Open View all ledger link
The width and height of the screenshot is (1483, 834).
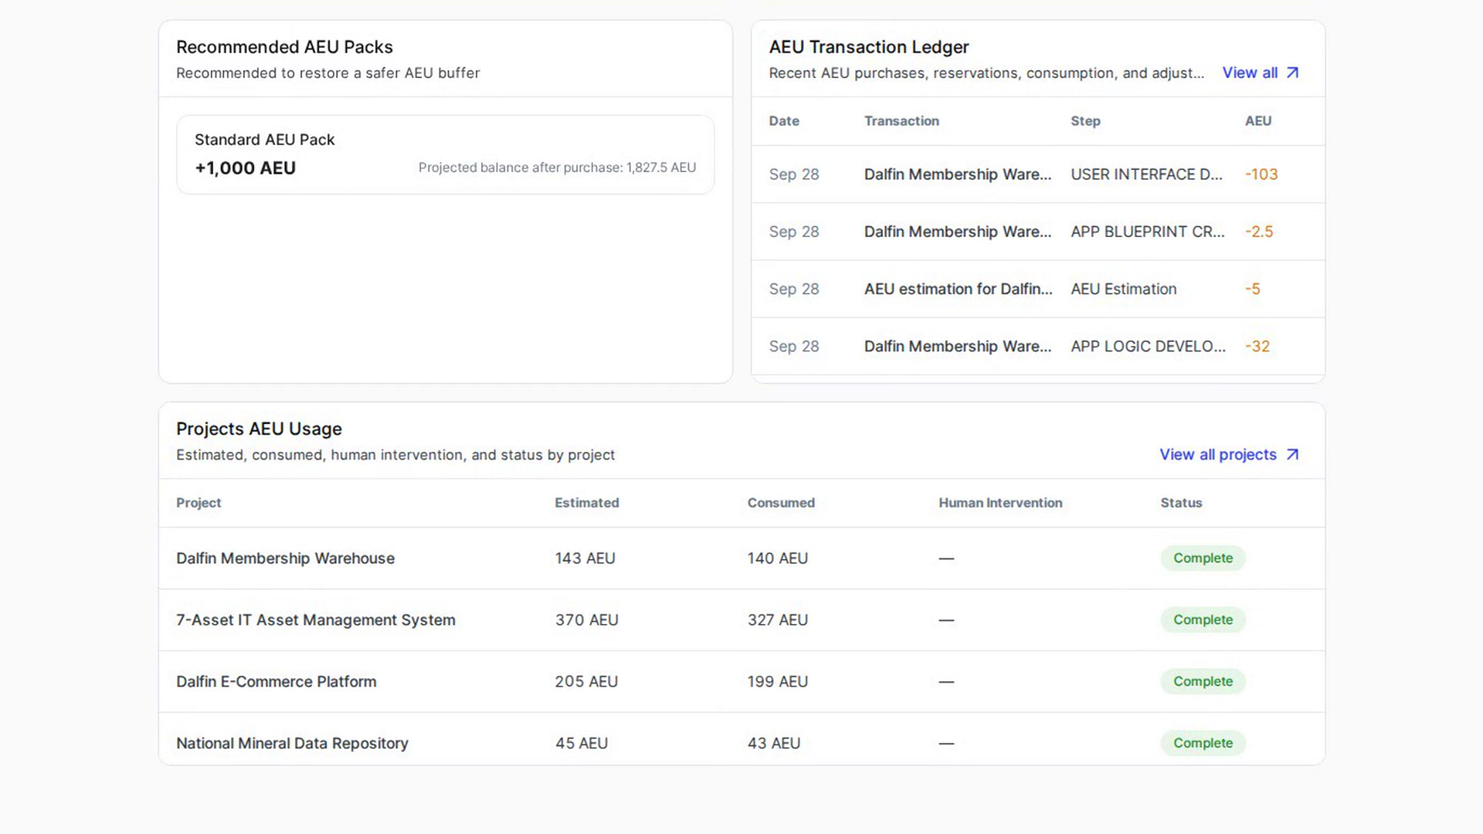pos(1260,73)
